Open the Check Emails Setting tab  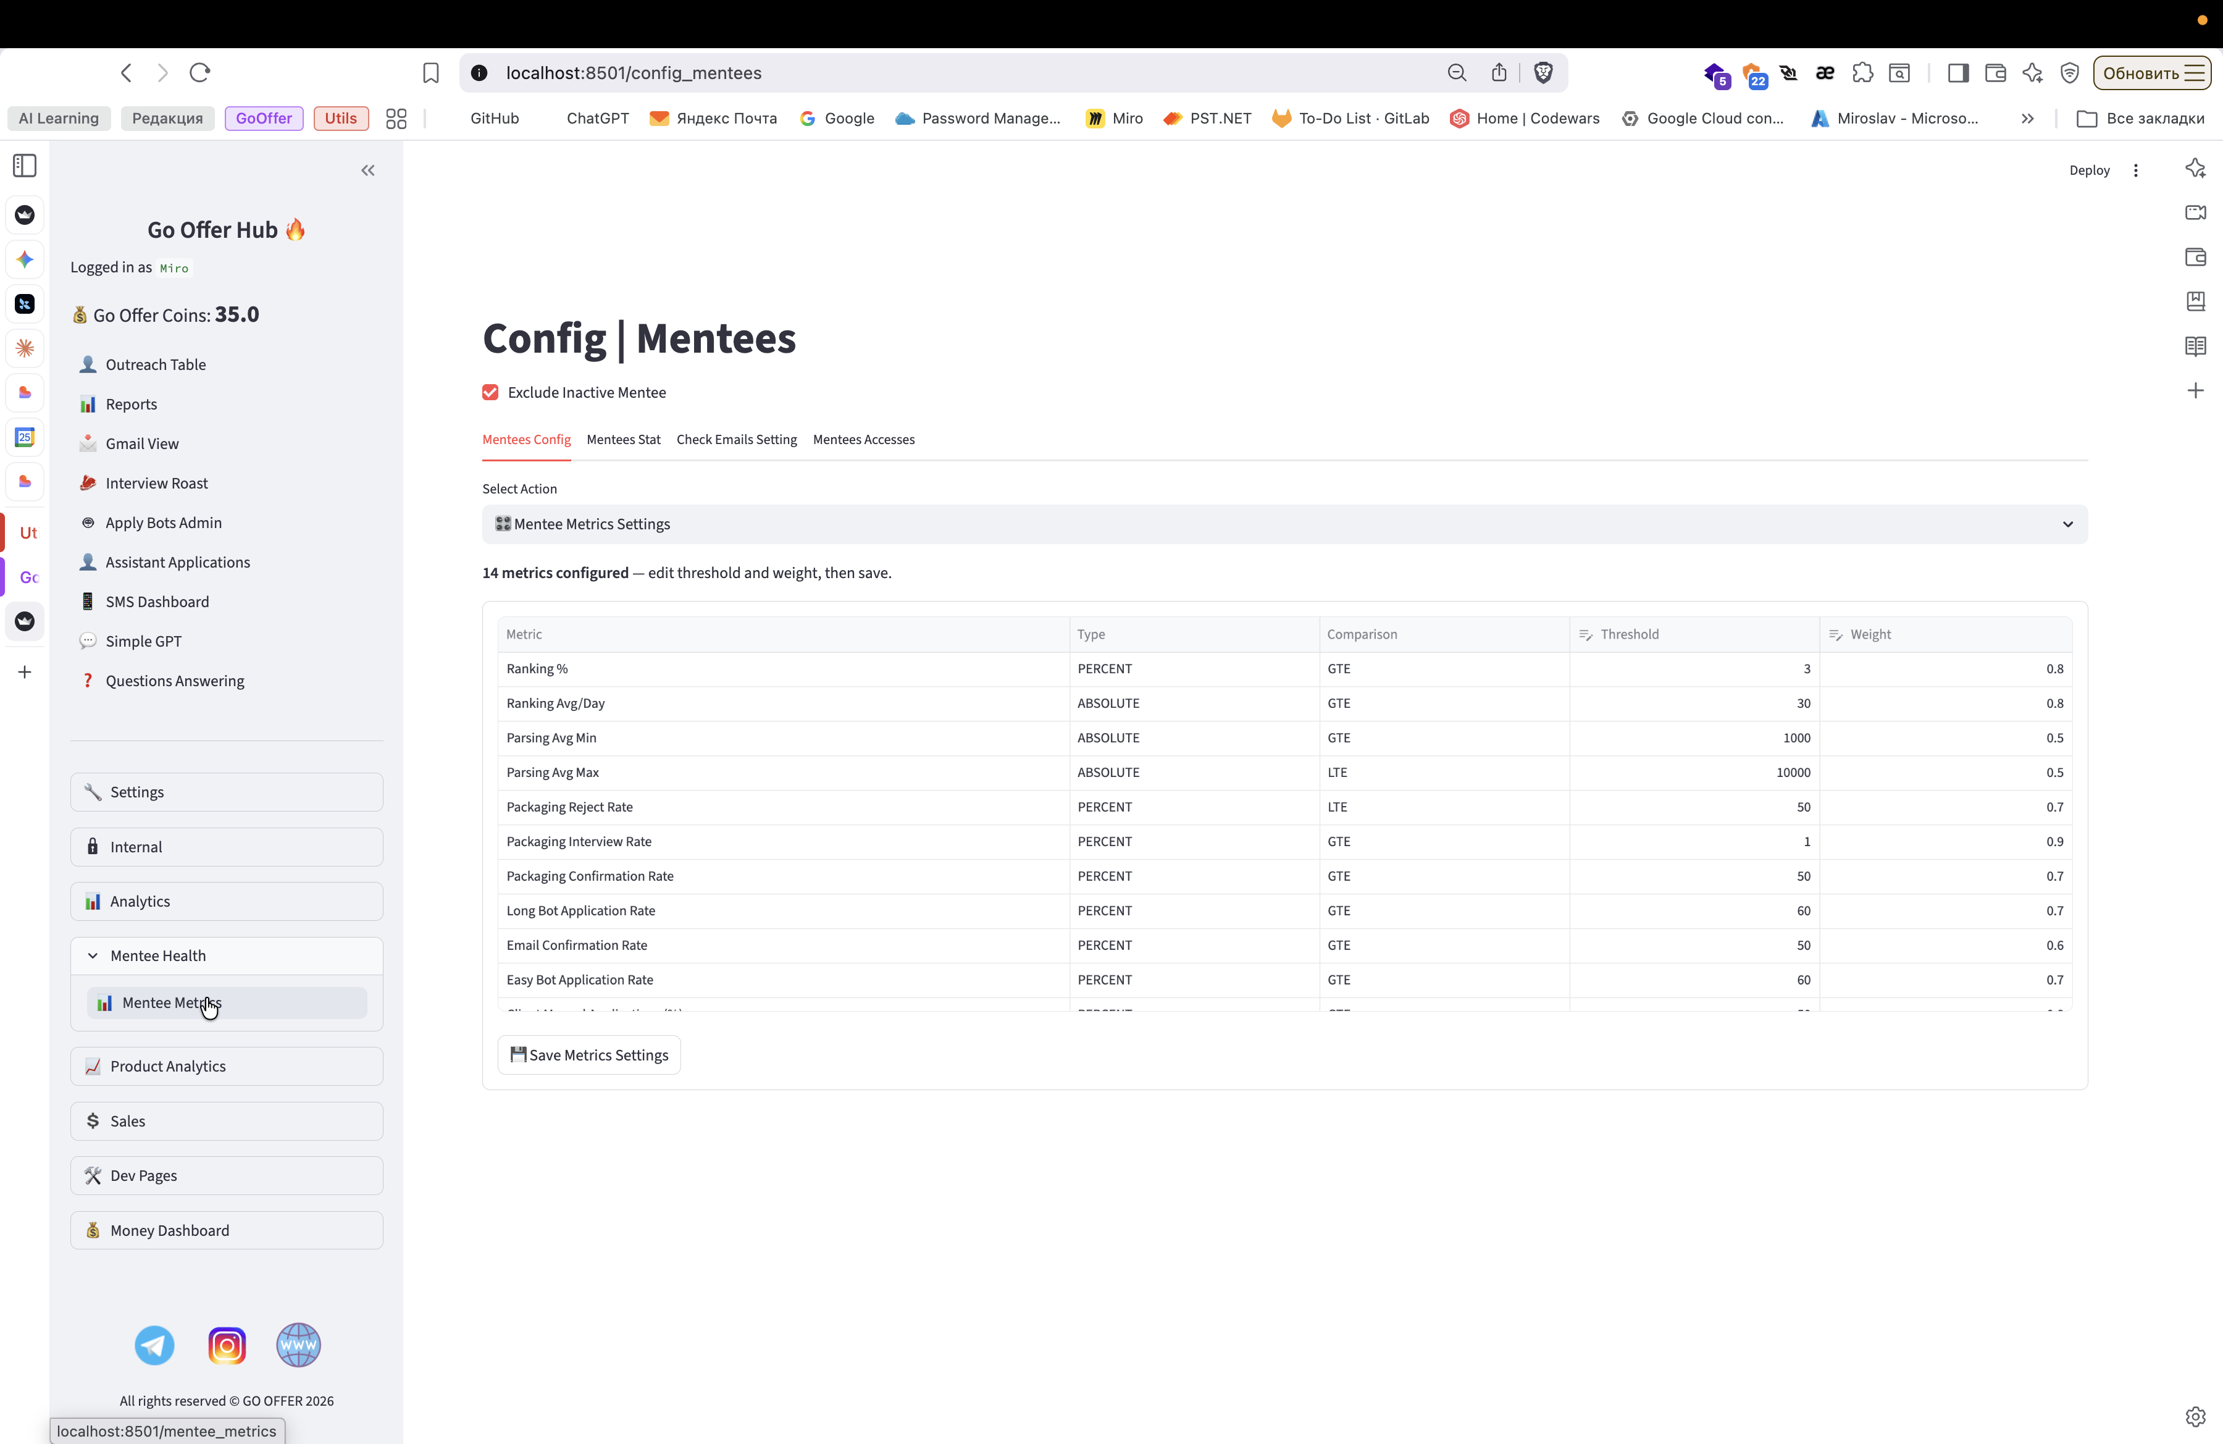coord(736,439)
